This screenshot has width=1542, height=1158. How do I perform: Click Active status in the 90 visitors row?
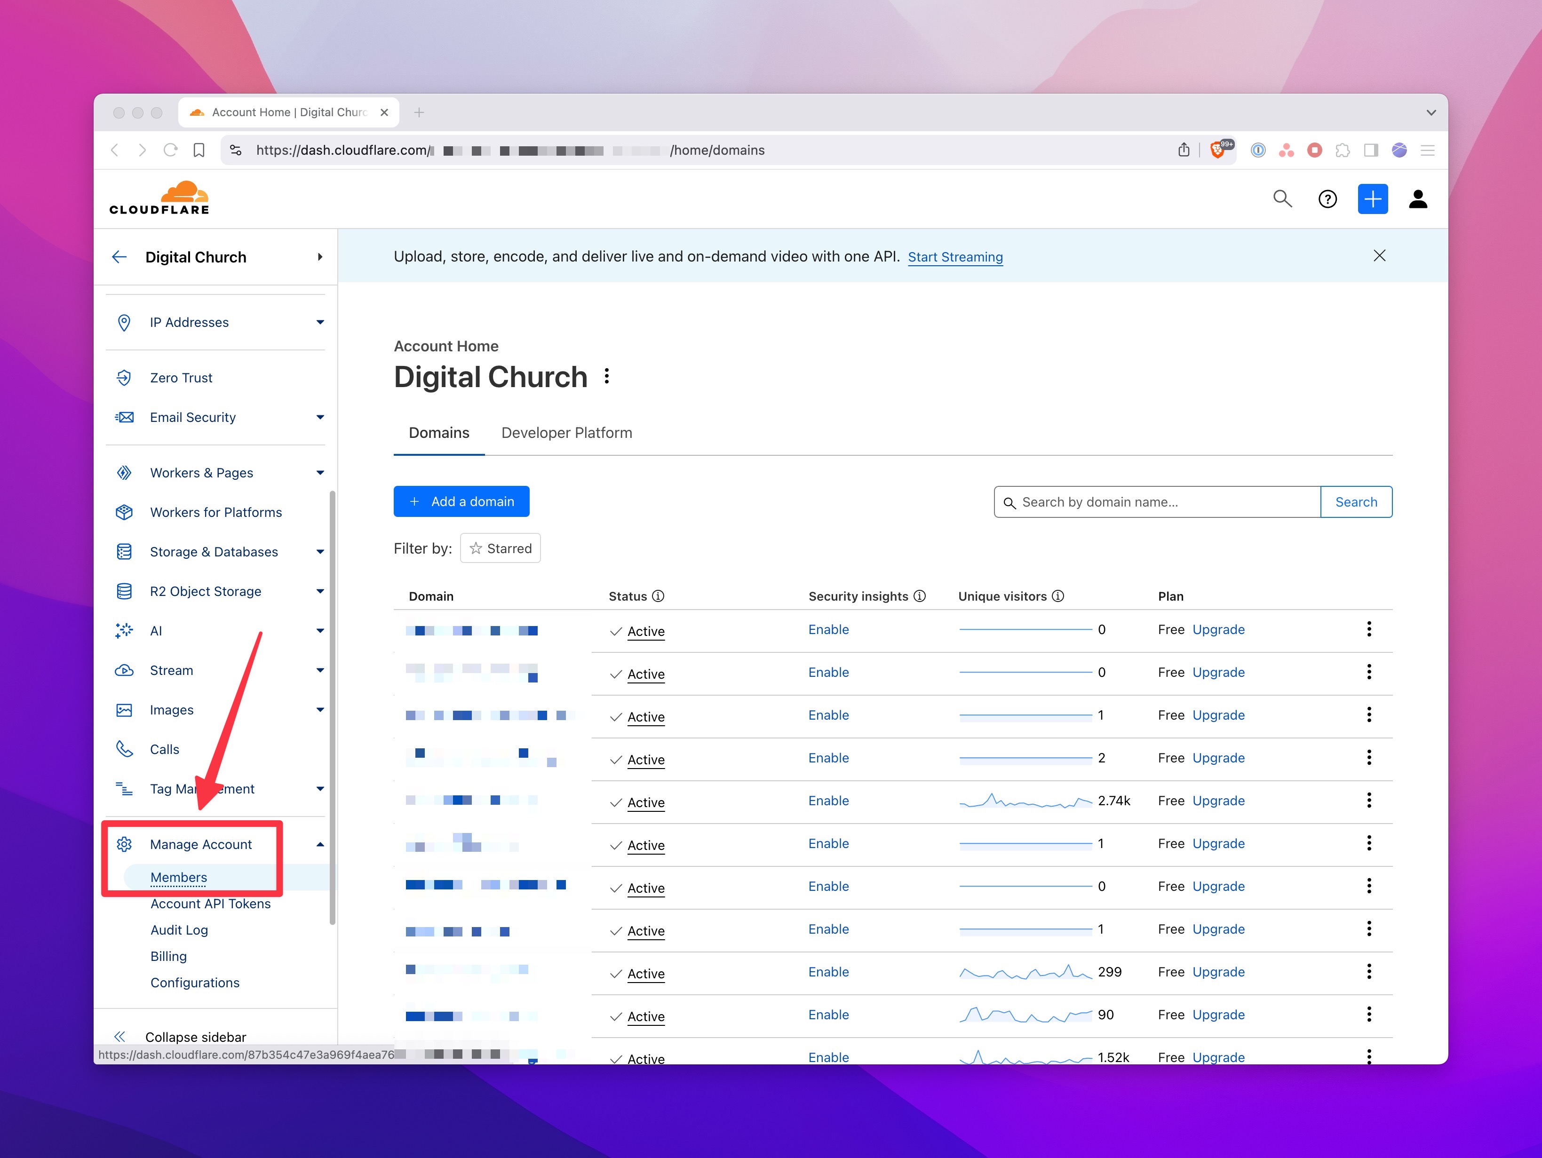[645, 1016]
